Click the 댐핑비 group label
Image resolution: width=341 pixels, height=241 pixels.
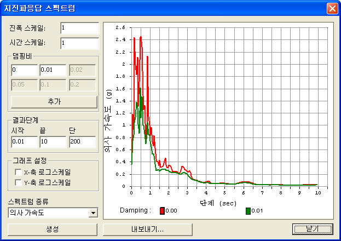point(22,56)
